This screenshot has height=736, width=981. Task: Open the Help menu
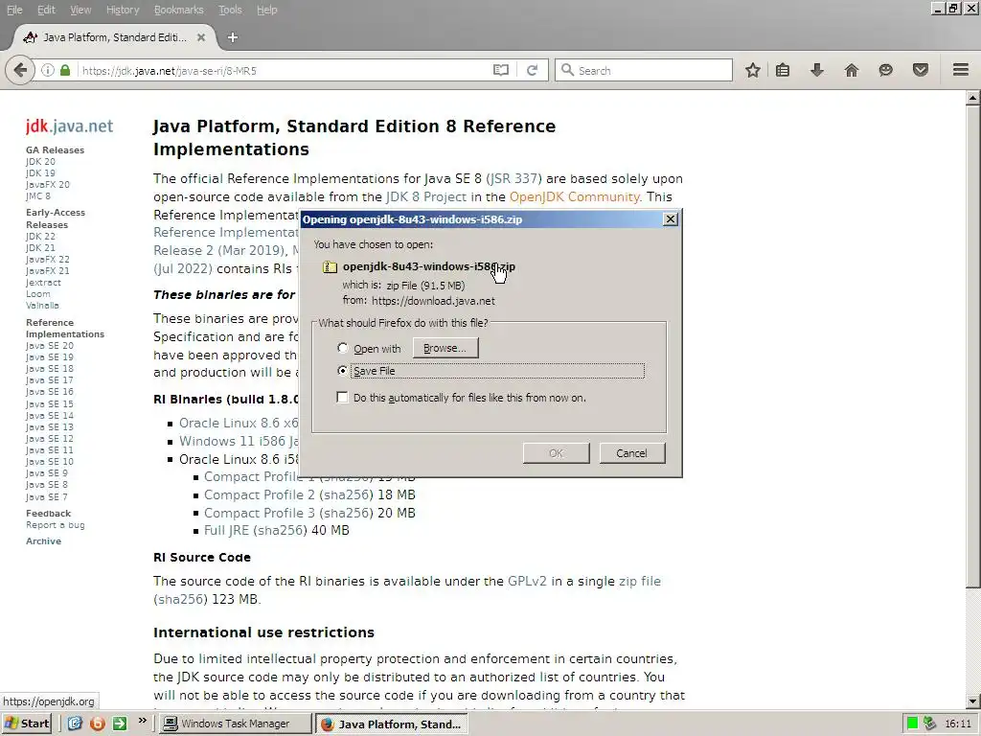[x=266, y=10]
